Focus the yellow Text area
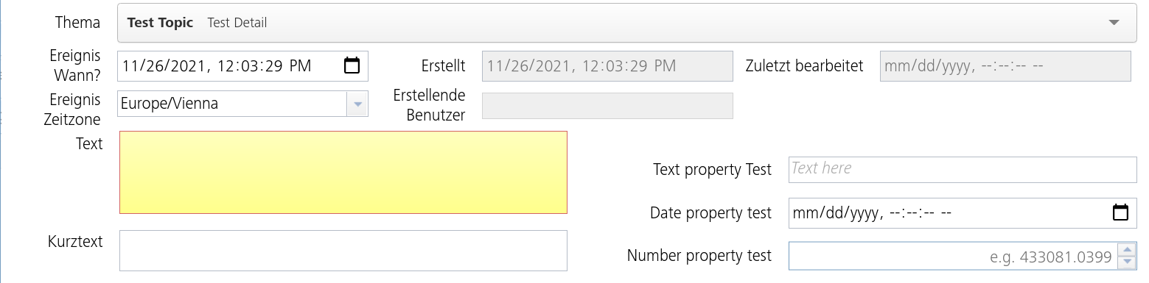Screen dimensions: 1149x283 pos(343,173)
